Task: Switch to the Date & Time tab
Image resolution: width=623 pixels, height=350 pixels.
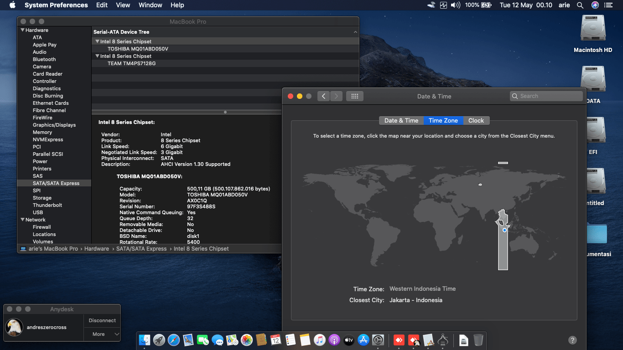Action: [x=401, y=121]
